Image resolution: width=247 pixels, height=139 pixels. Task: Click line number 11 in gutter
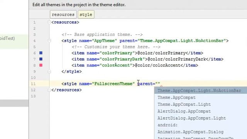(x=33, y=84)
